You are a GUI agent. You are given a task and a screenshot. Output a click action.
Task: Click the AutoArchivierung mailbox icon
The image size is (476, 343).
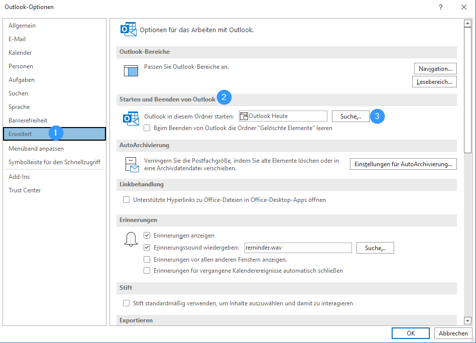click(132, 165)
